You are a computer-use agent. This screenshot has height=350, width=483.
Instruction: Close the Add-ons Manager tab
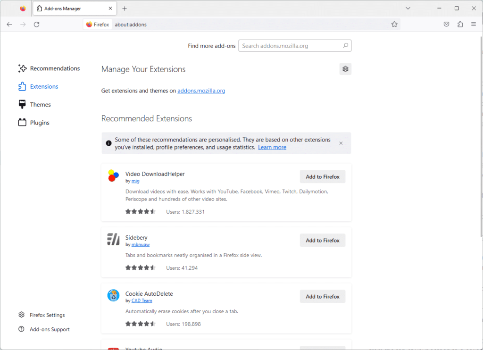click(x=110, y=8)
